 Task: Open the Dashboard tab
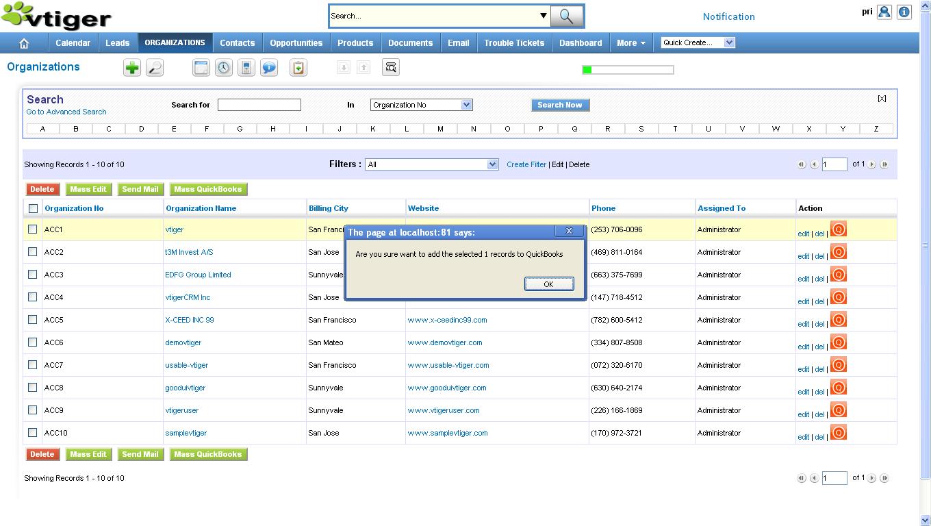pyautogui.click(x=581, y=42)
